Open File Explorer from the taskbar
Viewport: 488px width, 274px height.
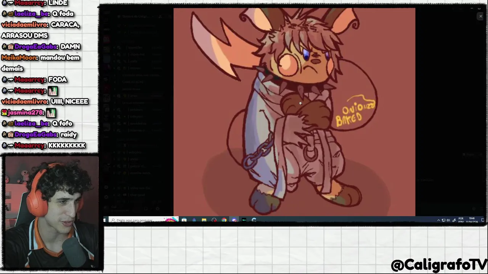(x=204, y=220)
